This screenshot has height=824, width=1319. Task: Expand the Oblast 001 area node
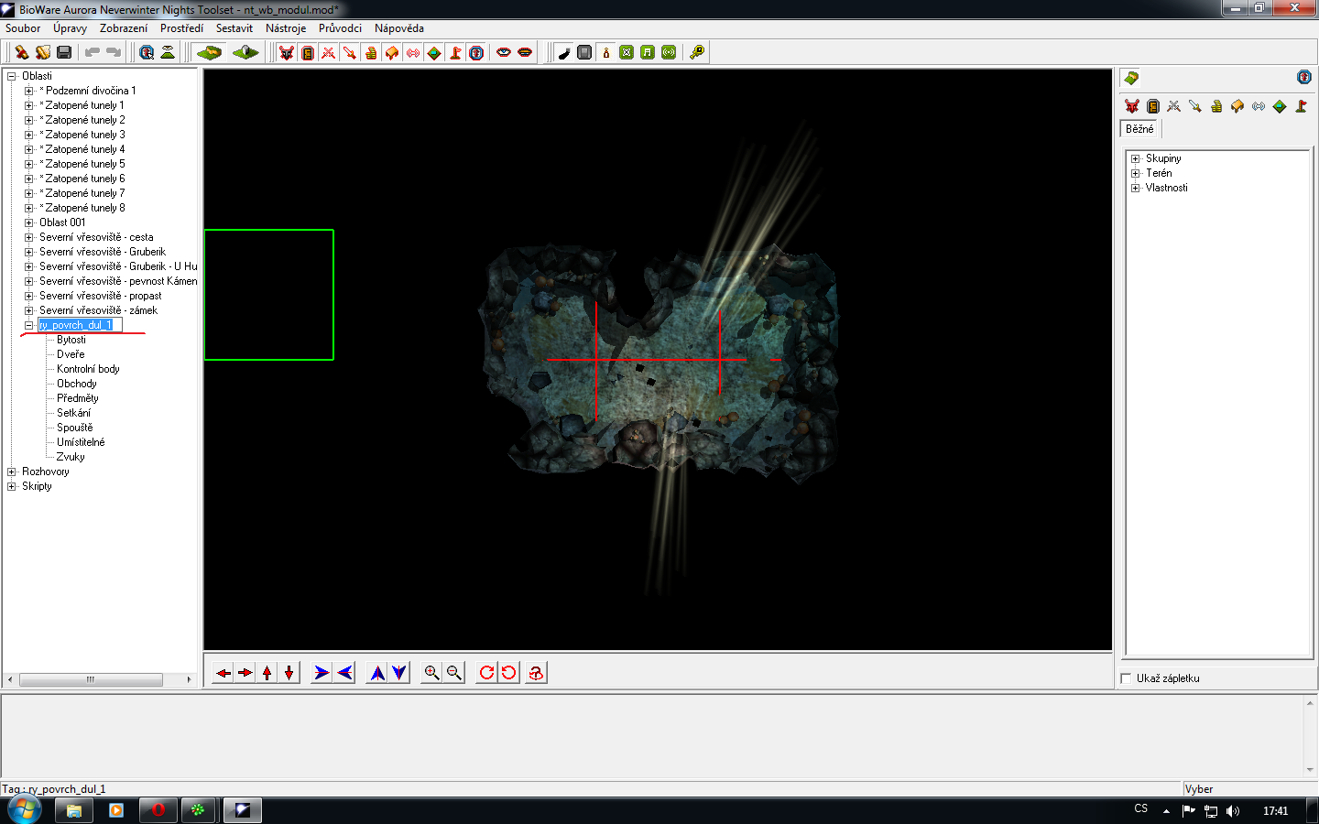point(29,222)
